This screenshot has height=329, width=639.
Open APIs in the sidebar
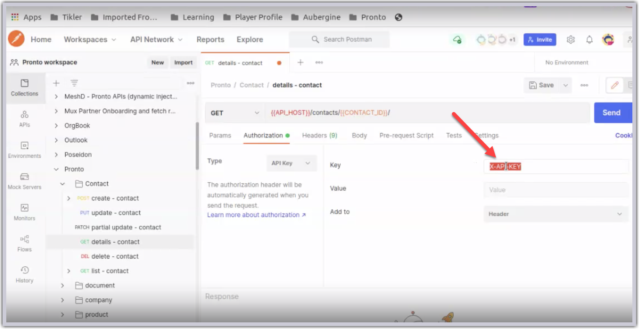(x=25, y=119)
